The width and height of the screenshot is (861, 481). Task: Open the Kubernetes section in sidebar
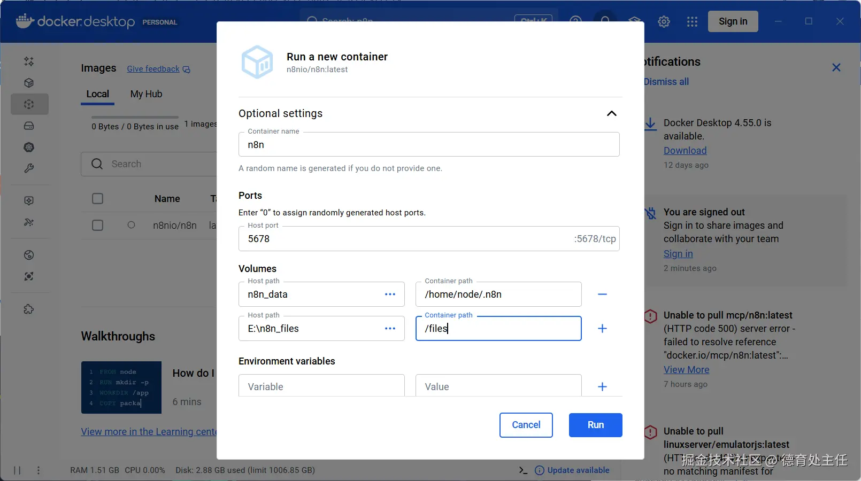click(x=29, y=147)
